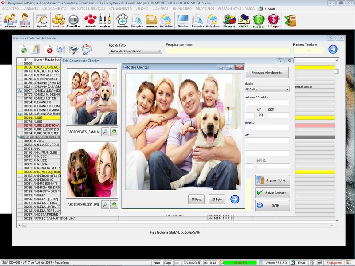355x266 pixels.
Task: Click the Atender paw icon
Action: click(122, 20)
